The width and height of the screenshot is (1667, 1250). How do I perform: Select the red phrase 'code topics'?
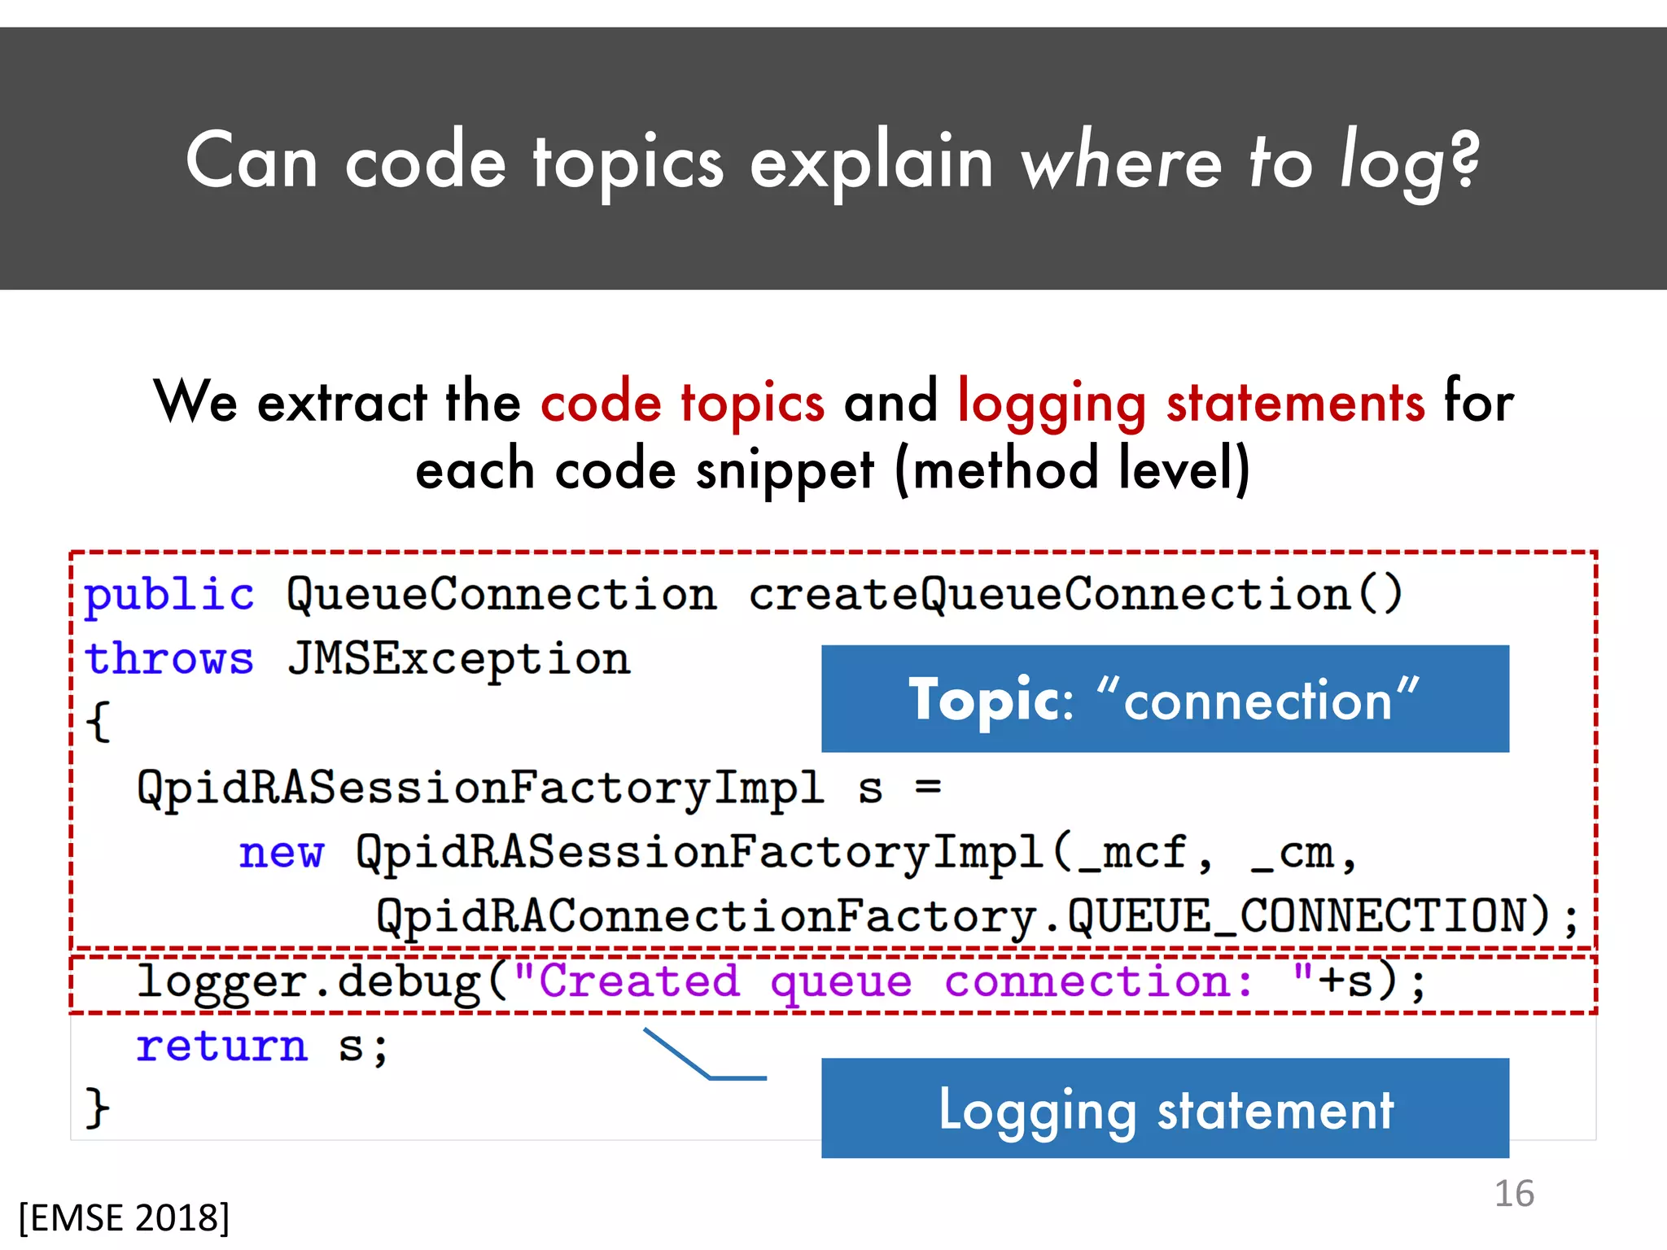coord(683,402)
